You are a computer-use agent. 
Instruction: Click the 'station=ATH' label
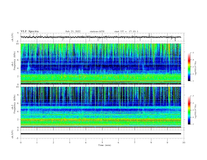[97, 31]
